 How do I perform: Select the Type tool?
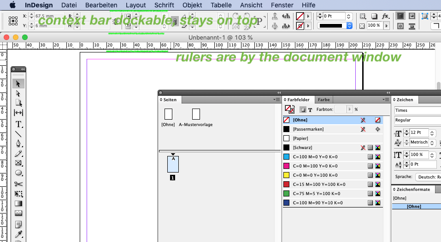tap(18, 124)
